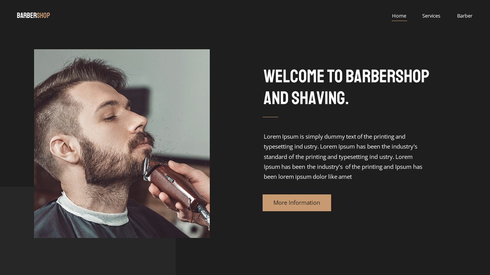Select the Lorem Ipsum paragraph text
Screen dimensions: 490x275
coord(343,157)
